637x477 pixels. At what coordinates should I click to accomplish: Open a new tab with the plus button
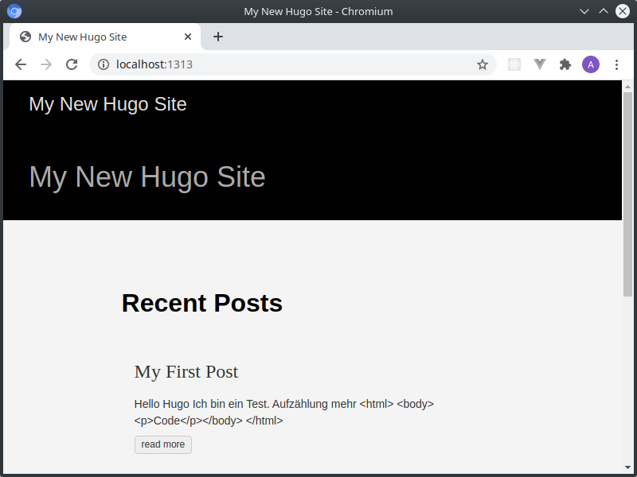click(218, 37)
